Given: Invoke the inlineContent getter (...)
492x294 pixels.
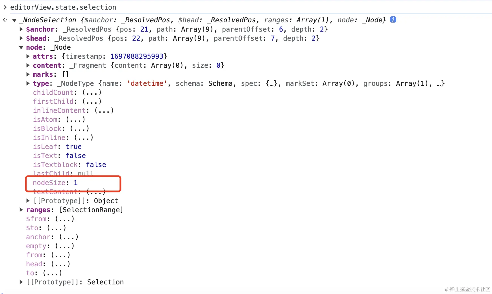Looking at the screenshot, I should (104, 110).
